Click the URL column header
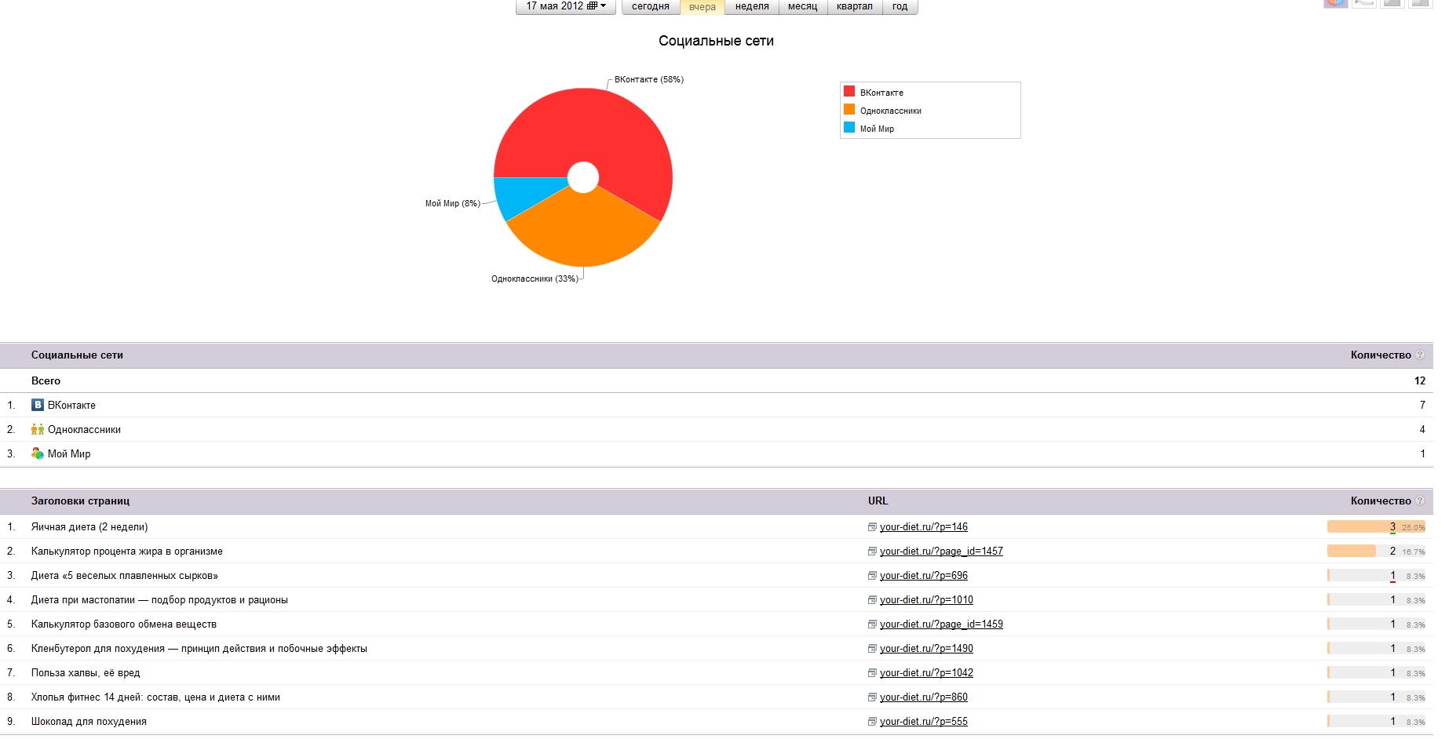1449x739 pixels. tap(878, 501)
